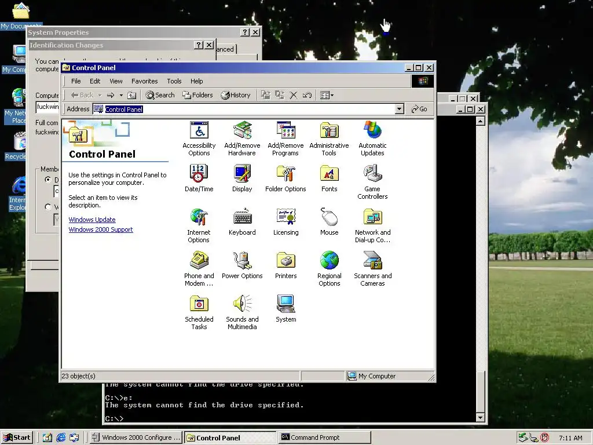
Task: Open the Printers folder
Action: pyautogui.click(x=285, y=265)
